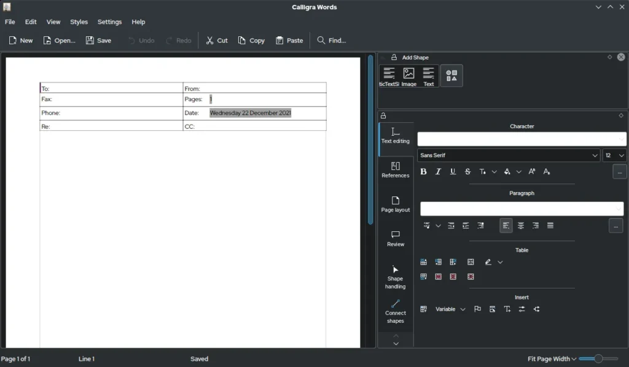The height and width of the screenshot is (367, 629).
Task: Switch to References tool tab
Action: tap(396, 170)
